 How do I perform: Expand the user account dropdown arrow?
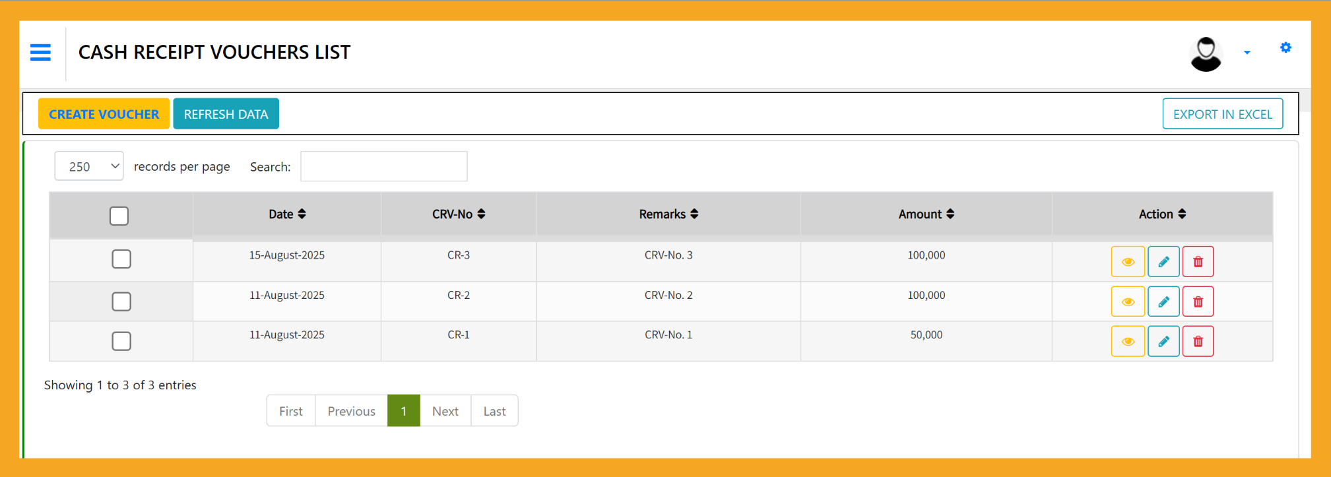pyautogui.click(x=1247, y=53)
